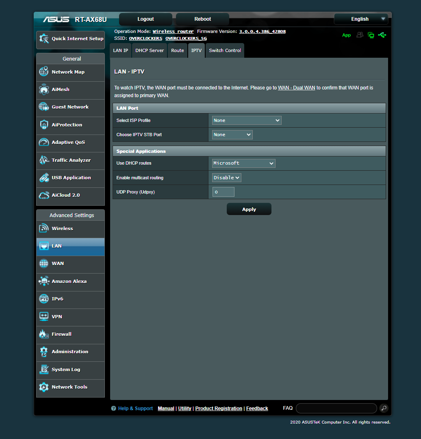Click the FAQ search input field
Viewport: 421px width, 439px height.
[x=336, y=408]
